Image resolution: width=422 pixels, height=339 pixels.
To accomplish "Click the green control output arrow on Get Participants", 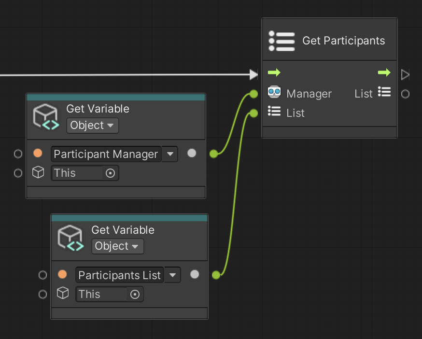I will click(x=384, y=73).
